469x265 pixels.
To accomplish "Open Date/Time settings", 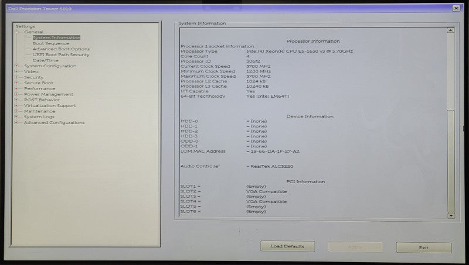I will [46, 61].
